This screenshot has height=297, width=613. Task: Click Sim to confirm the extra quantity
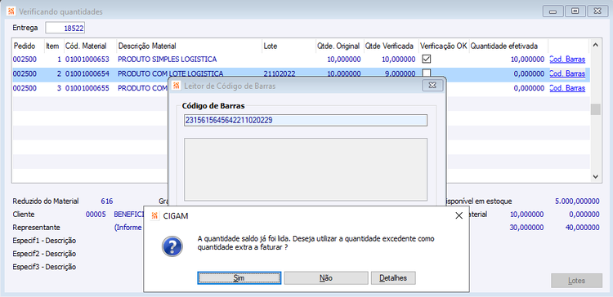coord(239,278)
